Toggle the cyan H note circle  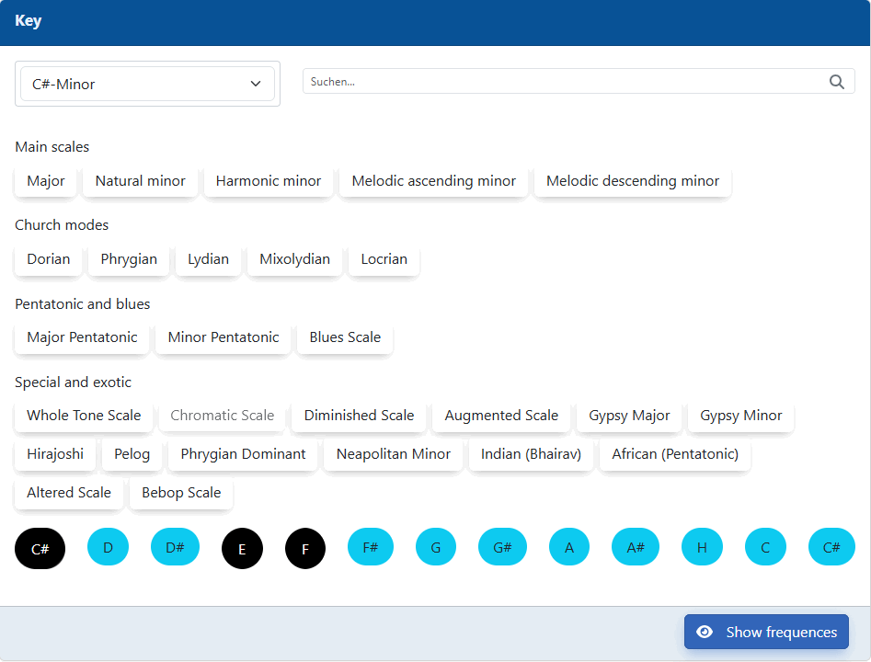click(x=702, y=547)
